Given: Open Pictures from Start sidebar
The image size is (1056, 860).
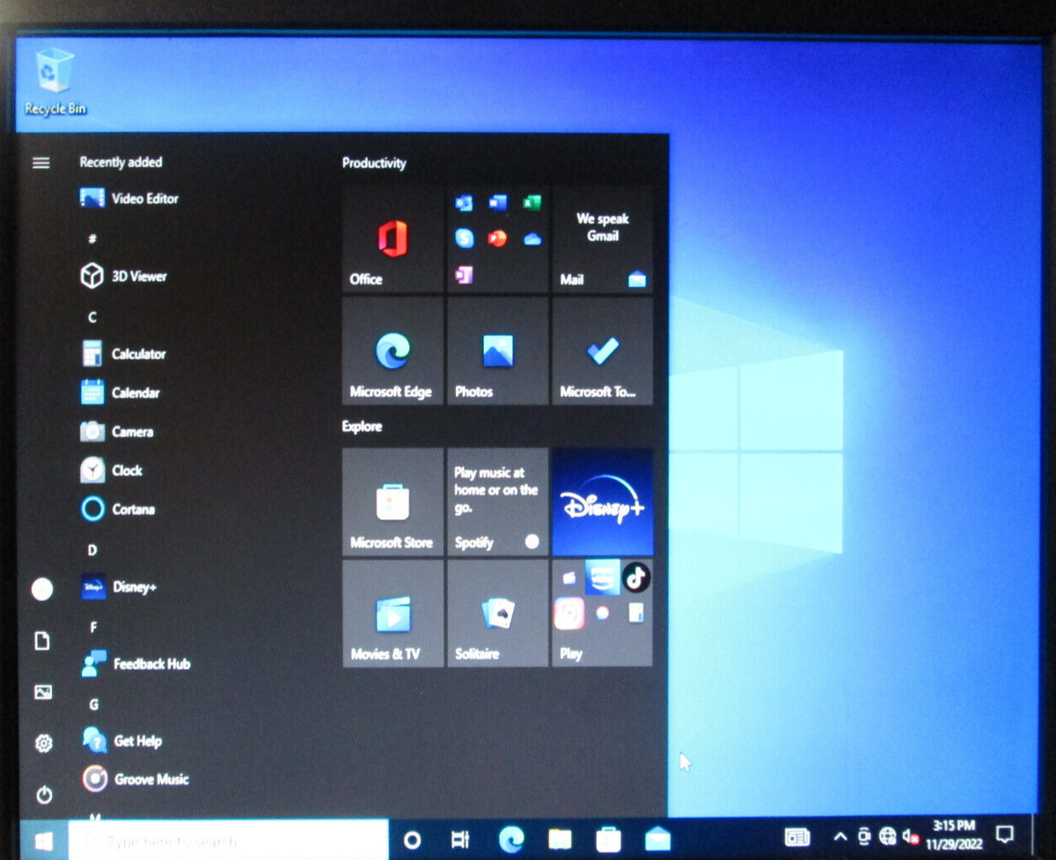Looking at the screenshot, I should (x=42, y=693).
